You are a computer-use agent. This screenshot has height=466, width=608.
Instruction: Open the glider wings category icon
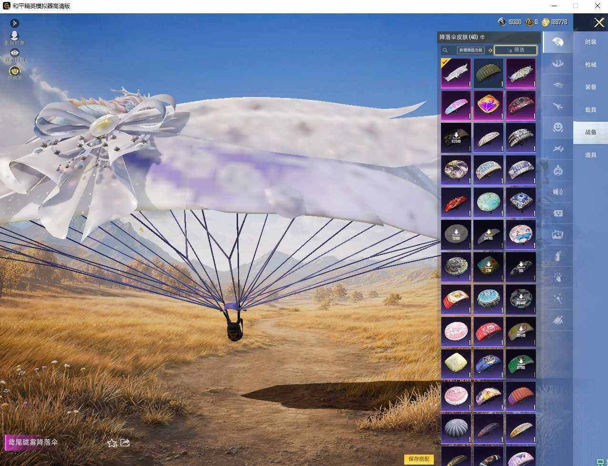[558, 64]
